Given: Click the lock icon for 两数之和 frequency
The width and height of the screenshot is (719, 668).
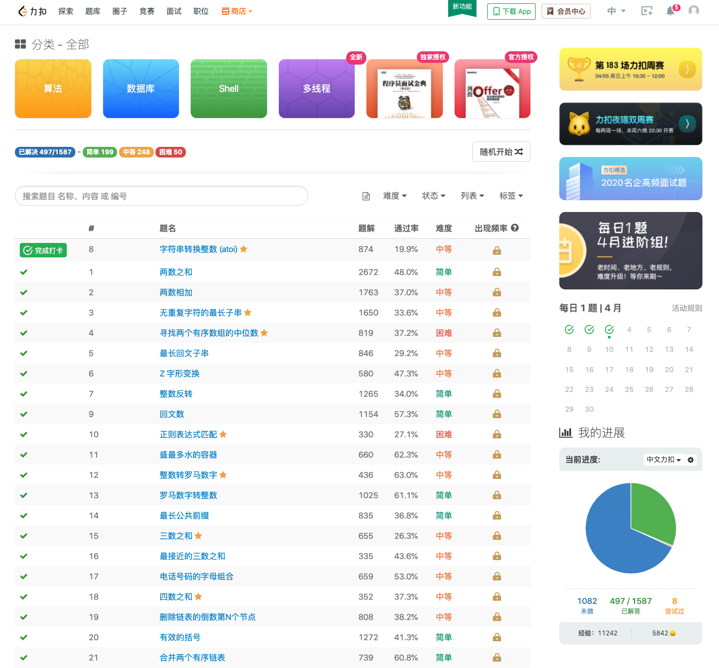Looking at the screenshot, I should (497, 272).
